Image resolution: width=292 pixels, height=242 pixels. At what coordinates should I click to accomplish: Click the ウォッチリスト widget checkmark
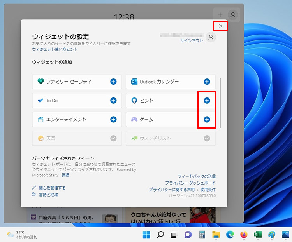pyautogui.click(x=207, y=138)
